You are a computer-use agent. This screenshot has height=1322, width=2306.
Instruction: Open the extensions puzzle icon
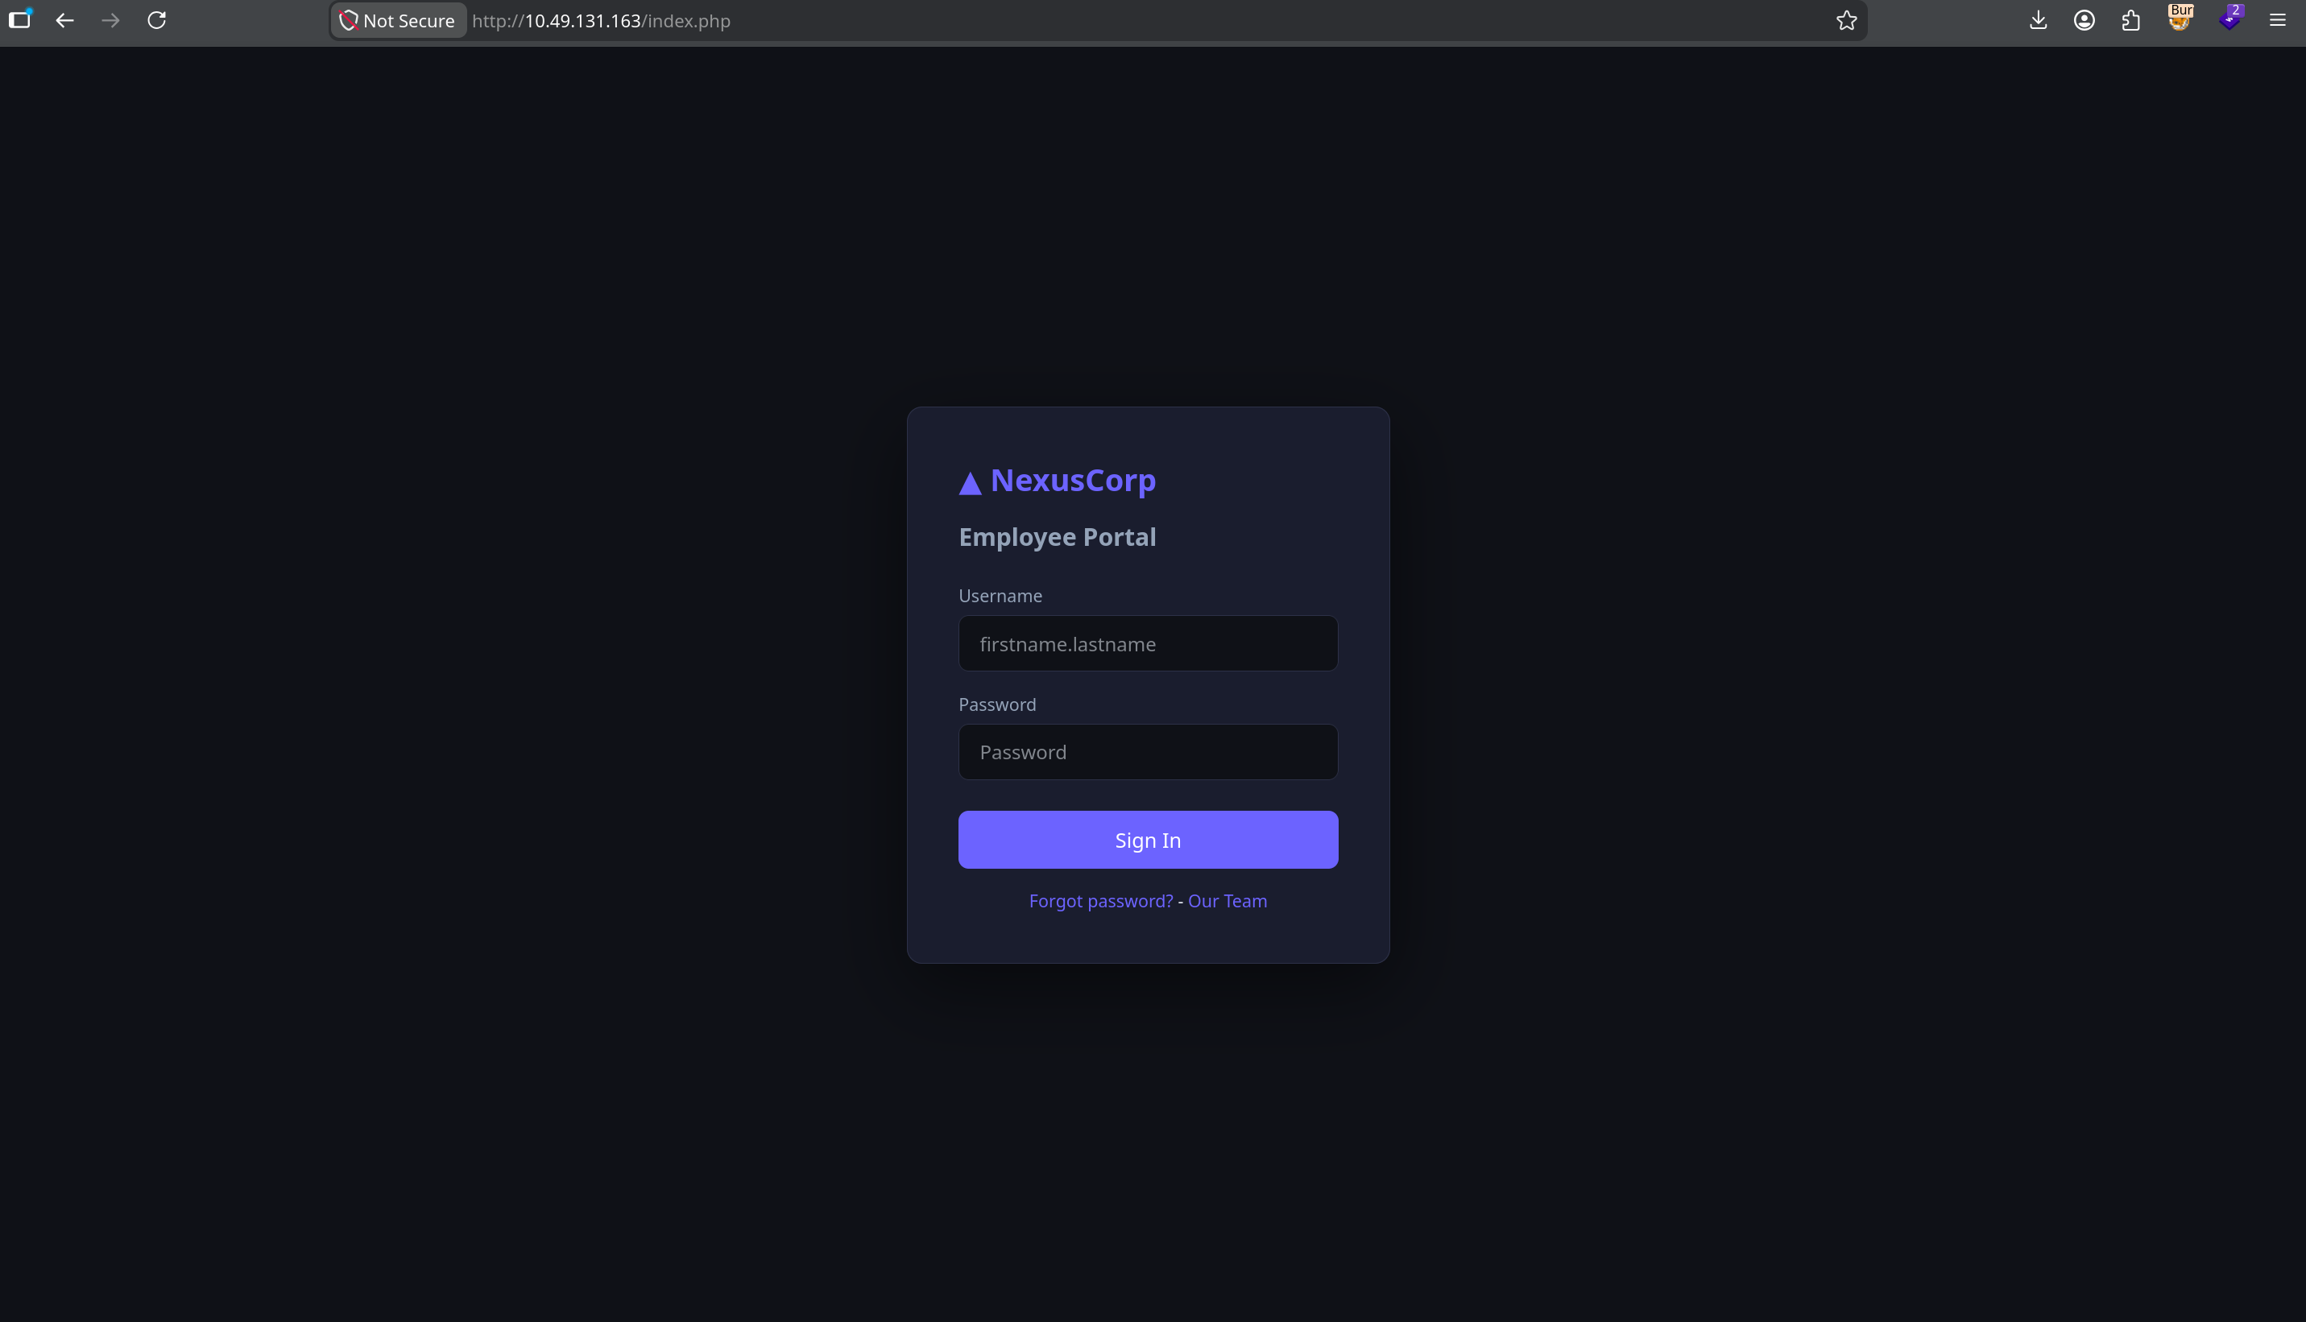[x=2130, y=20]
